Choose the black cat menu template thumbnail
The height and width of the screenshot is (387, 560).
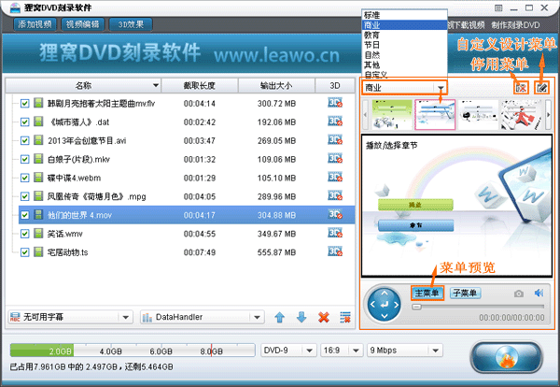(478, 114)
